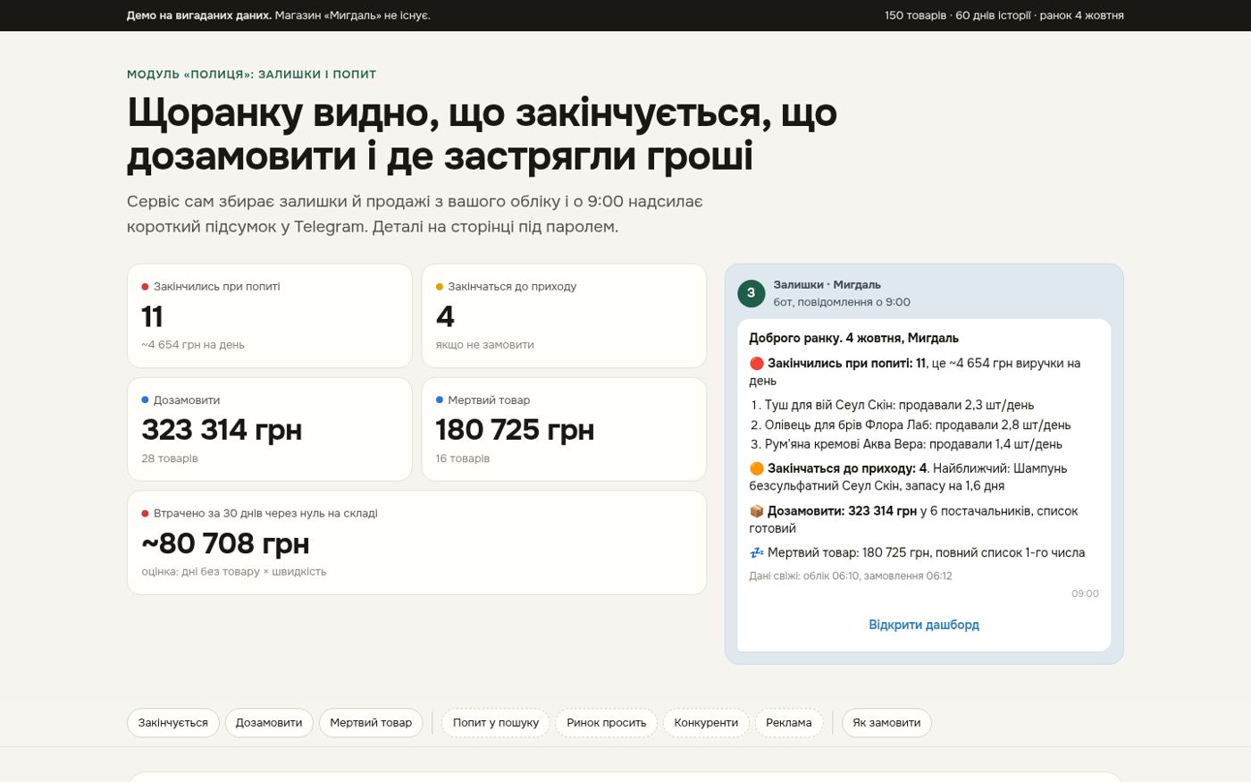The height and width of the screenshot is (782, 1251).
Task: Click 'МОДУЛЬ «ПОЛИЦЯ»: ЗАЛИШКИ І ПОПИТ' label
Action: tap(251, 74)
